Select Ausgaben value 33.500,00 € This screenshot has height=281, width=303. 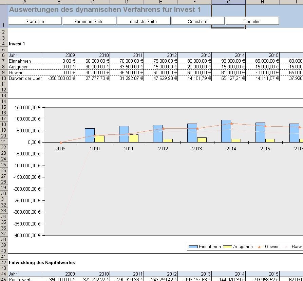[x=127, y=67]
